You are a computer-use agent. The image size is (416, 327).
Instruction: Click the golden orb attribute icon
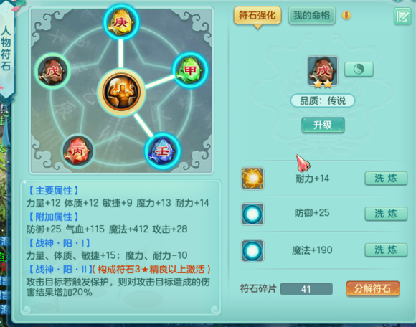point(252,179)
